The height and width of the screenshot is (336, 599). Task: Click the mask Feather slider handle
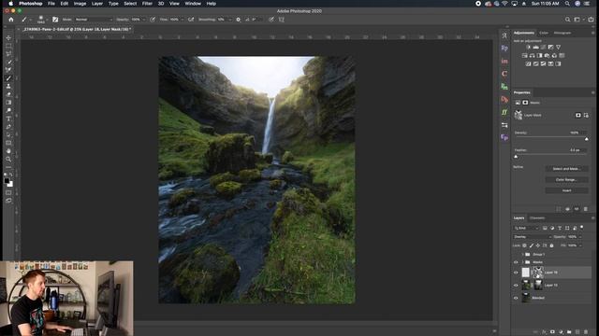[516, 157]
